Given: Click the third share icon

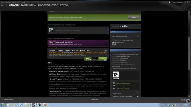Looking at the screenshot, I should tap(125, 26).
